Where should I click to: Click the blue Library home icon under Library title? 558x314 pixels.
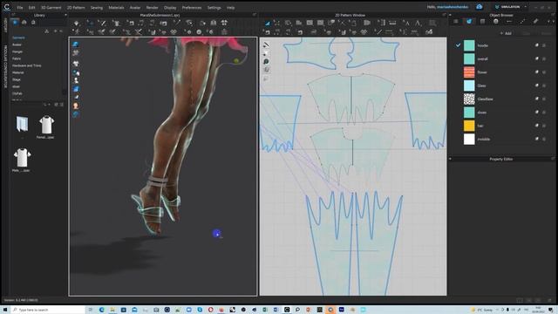[15, 23]
